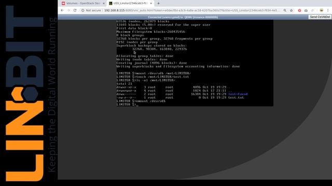Switch to the Volumes - OpenStack tab

[83, 4]
